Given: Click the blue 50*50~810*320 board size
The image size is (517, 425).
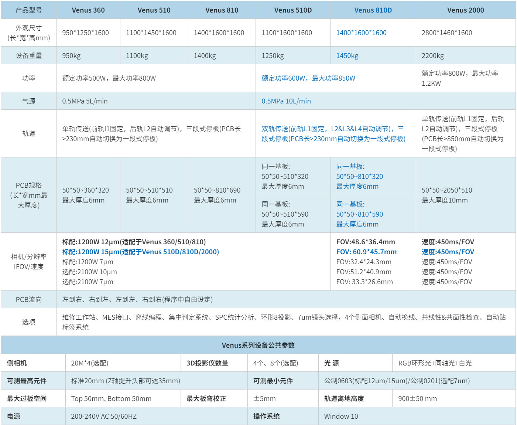Looking at the screenshot, I should click(x=359, y=177).
